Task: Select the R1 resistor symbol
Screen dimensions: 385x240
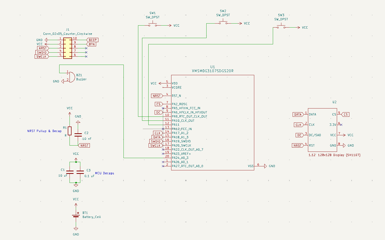Action: (x=70, y=131)
